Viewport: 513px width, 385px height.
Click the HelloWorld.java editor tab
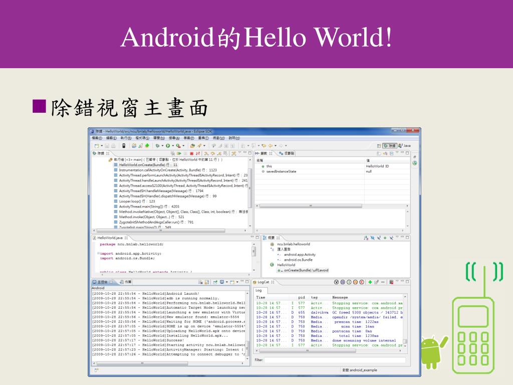click(x=110, y=238)
